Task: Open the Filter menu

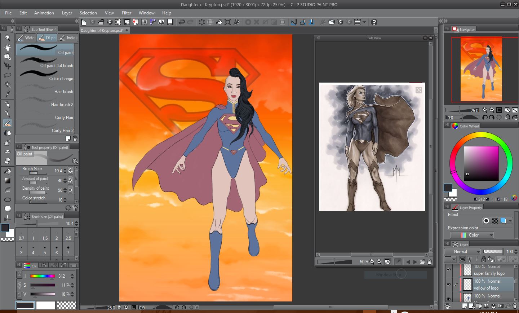Action: click(127, 13)
